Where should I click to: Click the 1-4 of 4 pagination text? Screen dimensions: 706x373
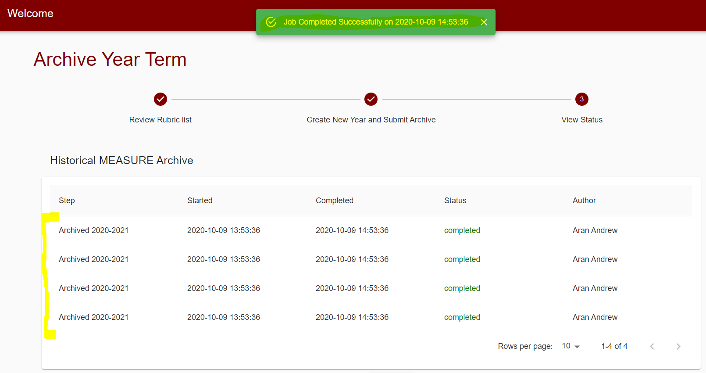(614, 346)
